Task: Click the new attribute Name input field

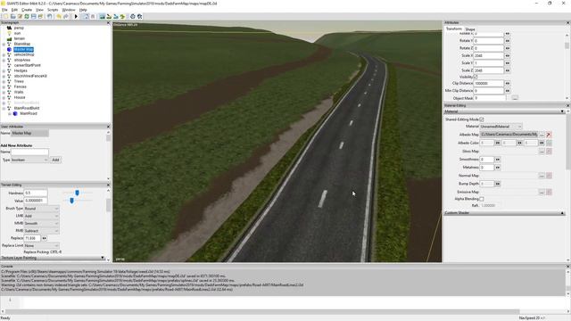Action: click(29, 152)
